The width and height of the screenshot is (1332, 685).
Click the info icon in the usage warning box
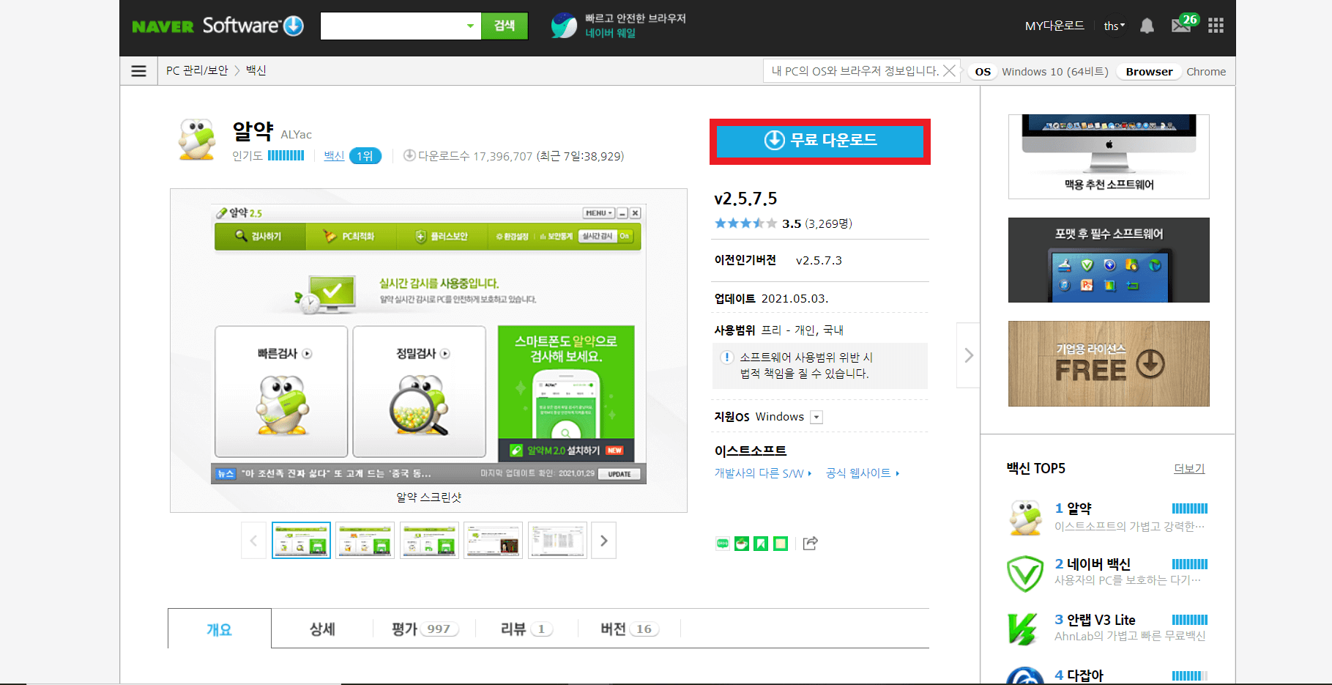(726, 358)
